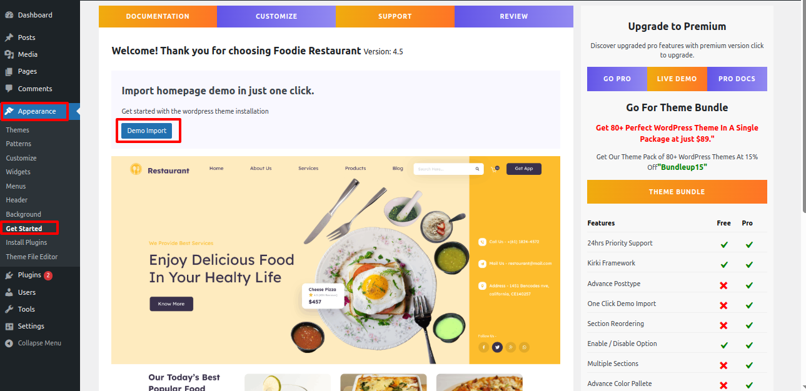Switch to the Documentation tab

point(158,16)
